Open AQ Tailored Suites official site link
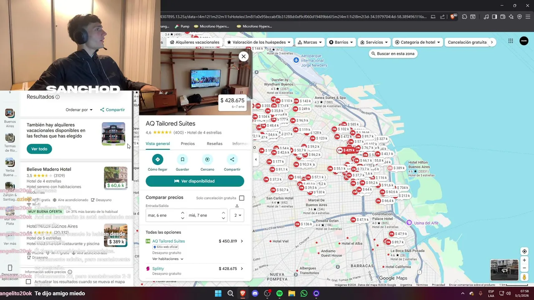The height and width of the screenshot is (300, 534). click(169, 241)
